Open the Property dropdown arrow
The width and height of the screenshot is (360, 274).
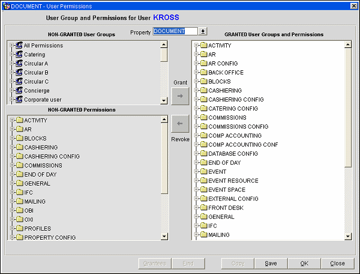[203, 31]
